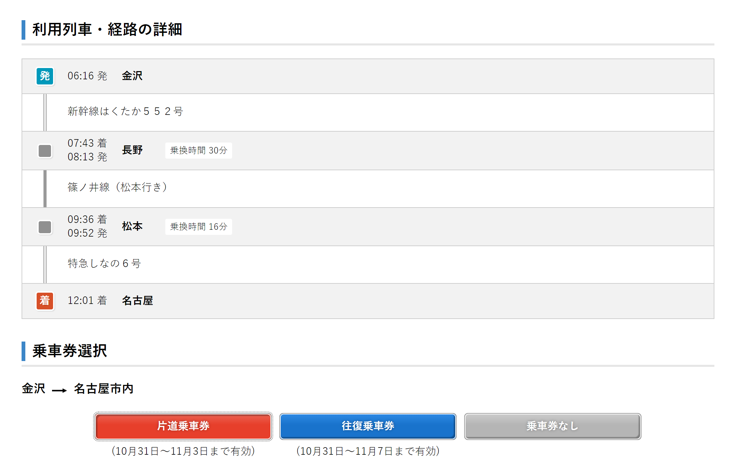Click the arrow between 金沢 and 名古屋市内

(x=59, y=390)
